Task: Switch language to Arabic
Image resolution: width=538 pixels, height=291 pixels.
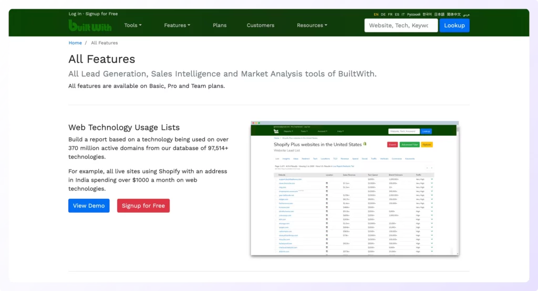Action: (x=466, y=14)
